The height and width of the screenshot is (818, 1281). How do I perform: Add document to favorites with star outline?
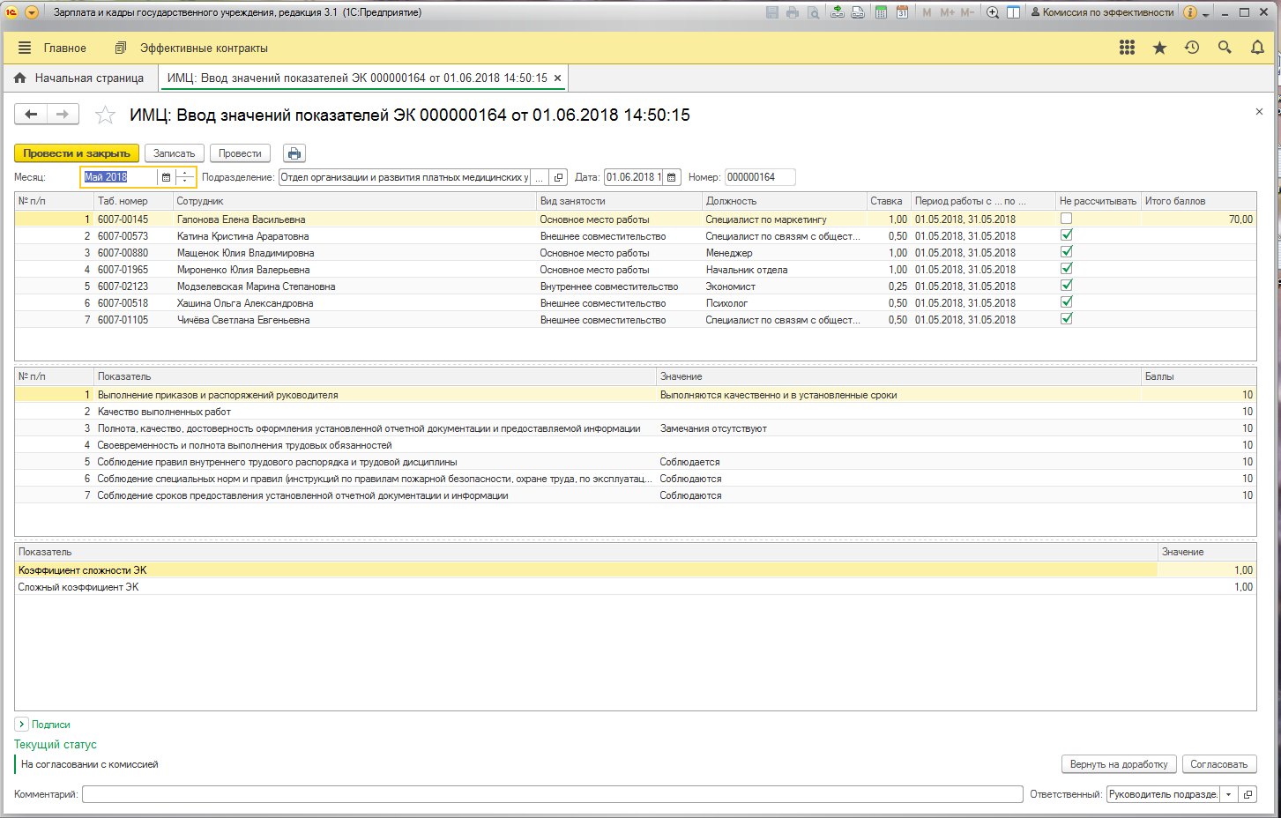click(105, 115)
